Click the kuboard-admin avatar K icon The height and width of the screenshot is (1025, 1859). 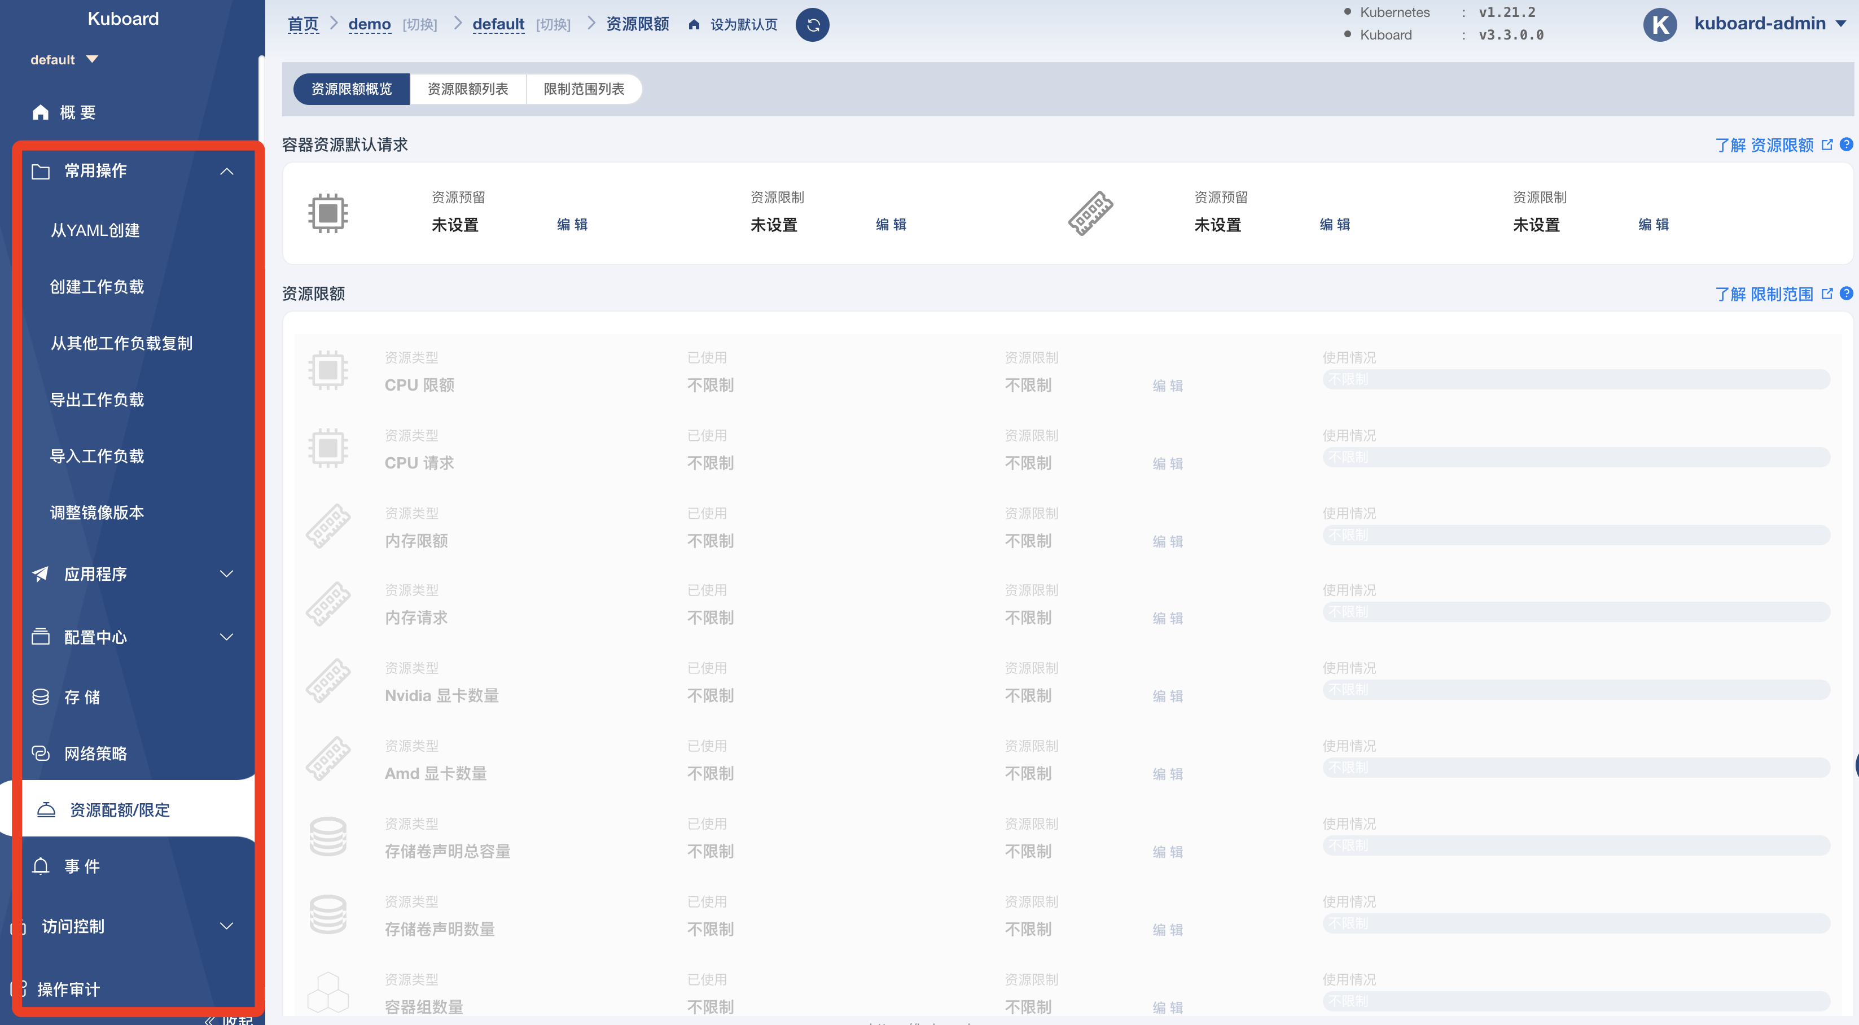pos(1660,24)
